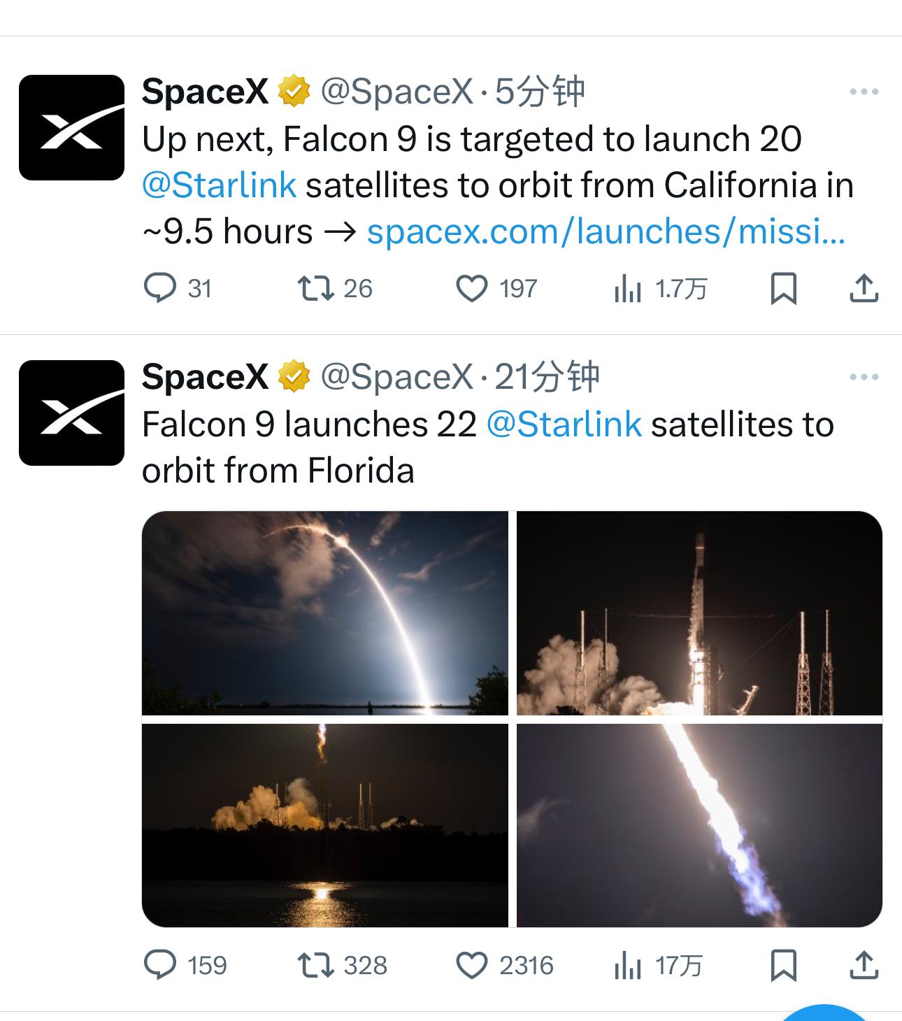Image resolution: width=902 pixels, height=1021 pixels.
Task: Open more options on the first tweet
Action: click(864, 92)
